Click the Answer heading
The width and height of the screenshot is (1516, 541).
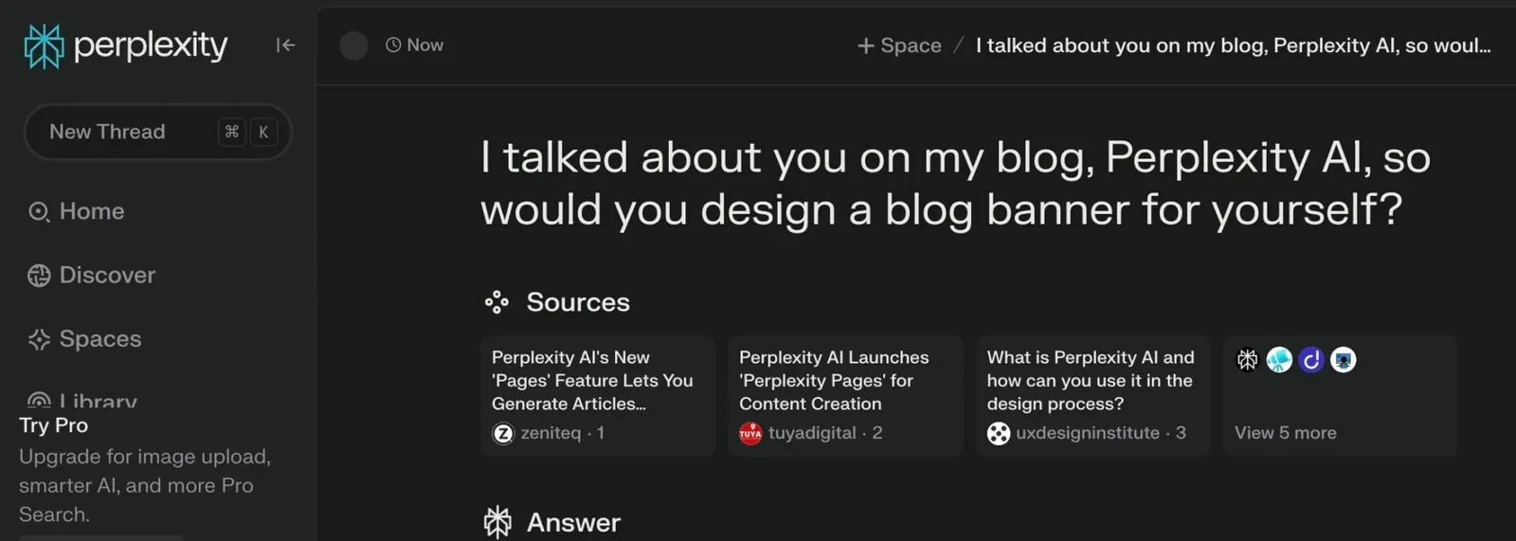573,522
